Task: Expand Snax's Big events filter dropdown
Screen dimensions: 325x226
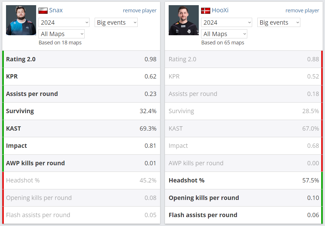Action: [x=116, y=22]
